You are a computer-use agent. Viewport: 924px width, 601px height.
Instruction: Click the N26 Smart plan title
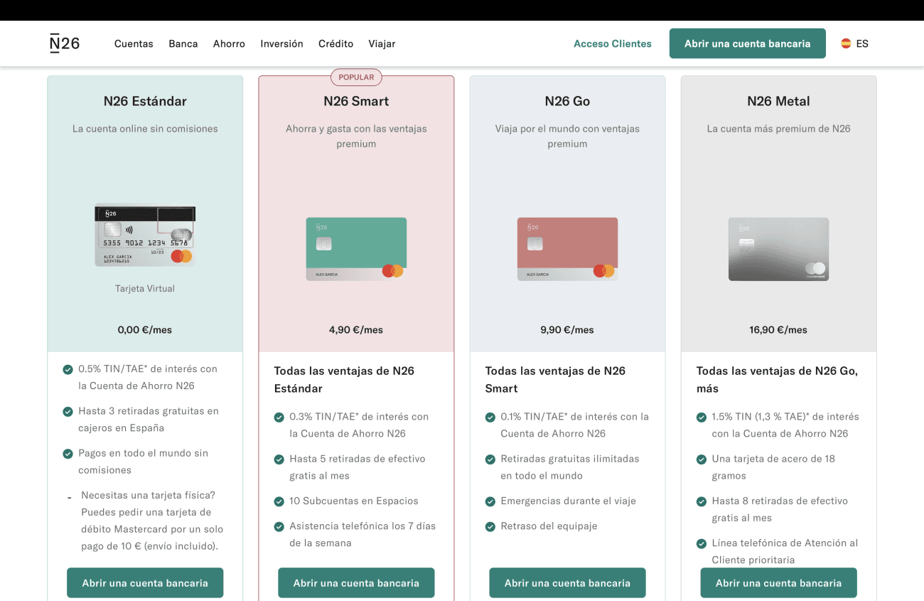tap(356, 101)
